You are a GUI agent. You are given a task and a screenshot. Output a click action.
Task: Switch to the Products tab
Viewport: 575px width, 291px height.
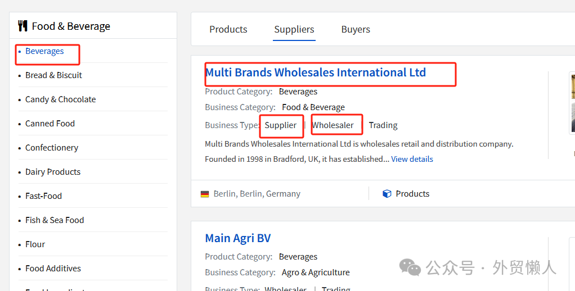pyautogui.click(x=228, y=29)
